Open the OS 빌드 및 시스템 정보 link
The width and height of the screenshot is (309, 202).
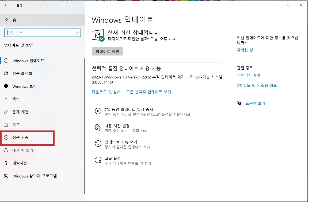click(257, 85)
